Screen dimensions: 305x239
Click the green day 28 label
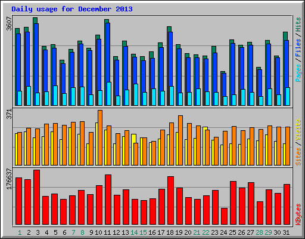259,232
